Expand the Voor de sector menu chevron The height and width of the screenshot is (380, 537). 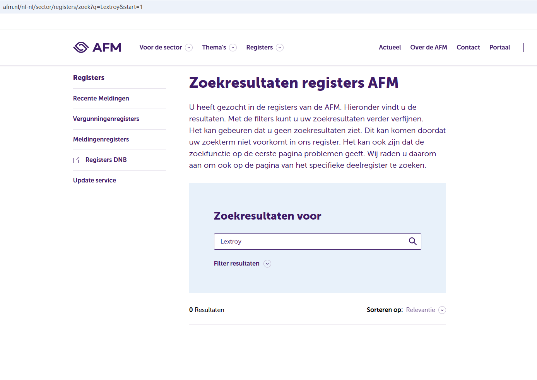pos(189,48)
